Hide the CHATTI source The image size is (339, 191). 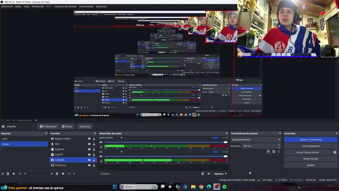click(x=89, y=155)
